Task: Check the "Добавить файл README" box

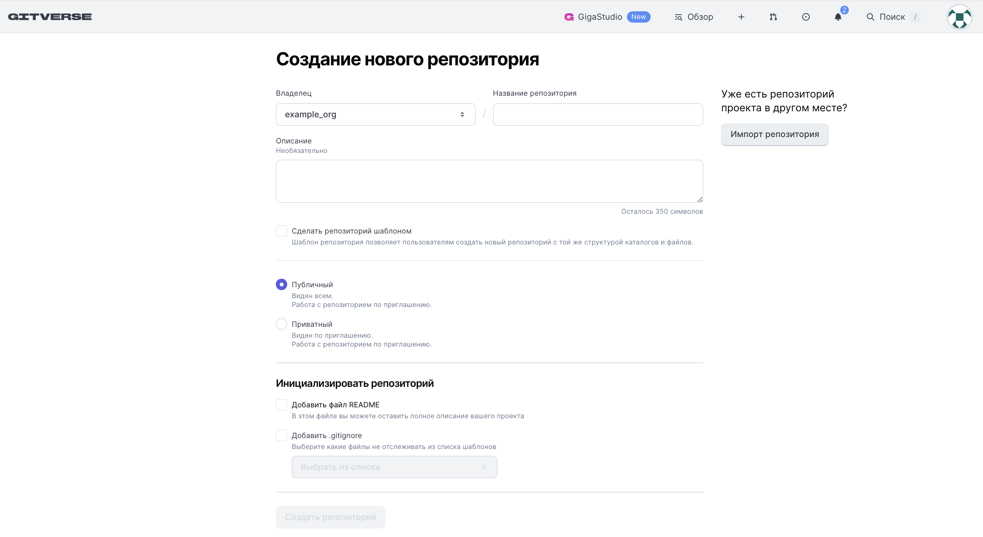Action: point(281,405)
